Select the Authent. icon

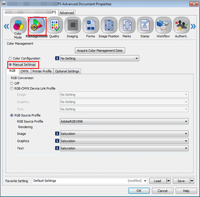[181, 25]
